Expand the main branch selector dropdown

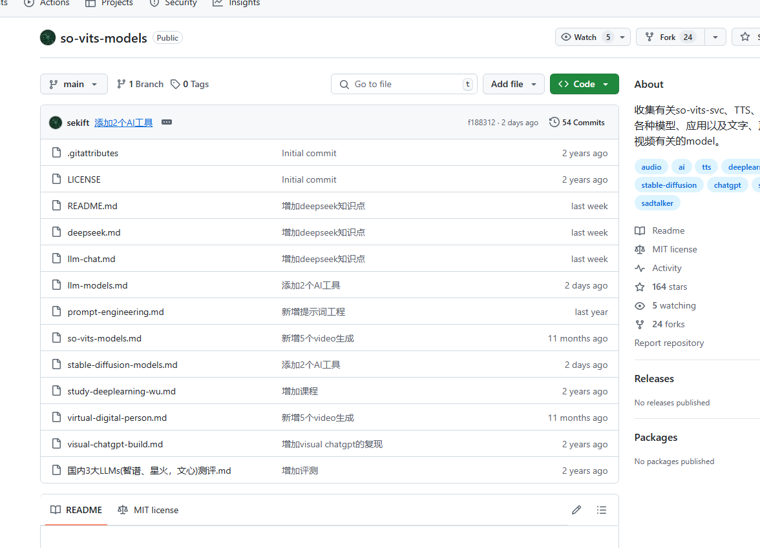[x=72, y=84]
